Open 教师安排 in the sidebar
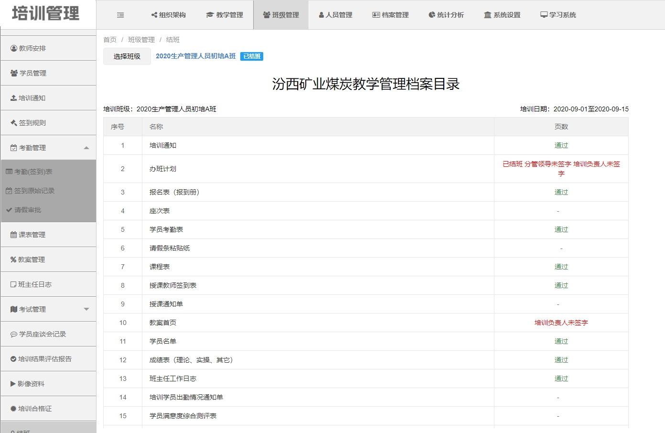 [32, 48]
